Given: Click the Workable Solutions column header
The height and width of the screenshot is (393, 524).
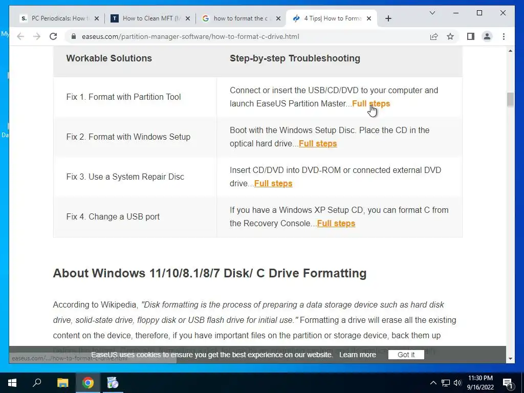Looking at the screenshot, I should (x=109, y=58).
